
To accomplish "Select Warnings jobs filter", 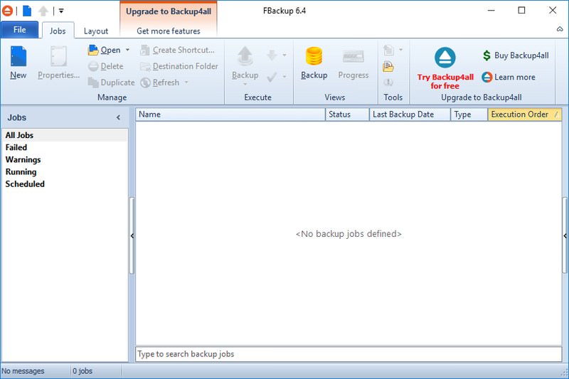I will 65,159.
